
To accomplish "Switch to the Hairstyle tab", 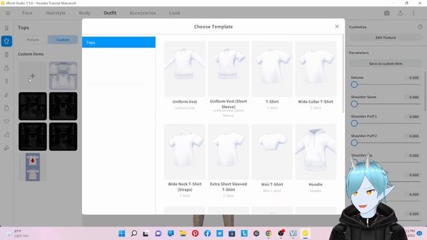I will (x=55, y=13).
